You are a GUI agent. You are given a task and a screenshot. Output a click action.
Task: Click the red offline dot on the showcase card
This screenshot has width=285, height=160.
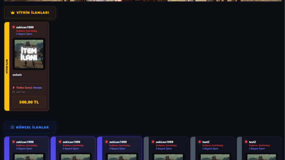pyautogui.click(x=13, y=27)
